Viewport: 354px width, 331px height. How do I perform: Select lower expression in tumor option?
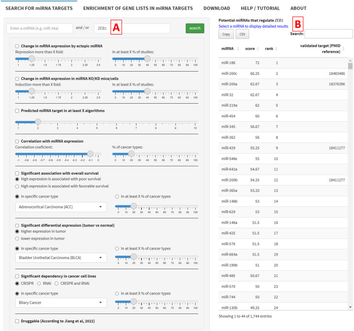coord(17,239)
